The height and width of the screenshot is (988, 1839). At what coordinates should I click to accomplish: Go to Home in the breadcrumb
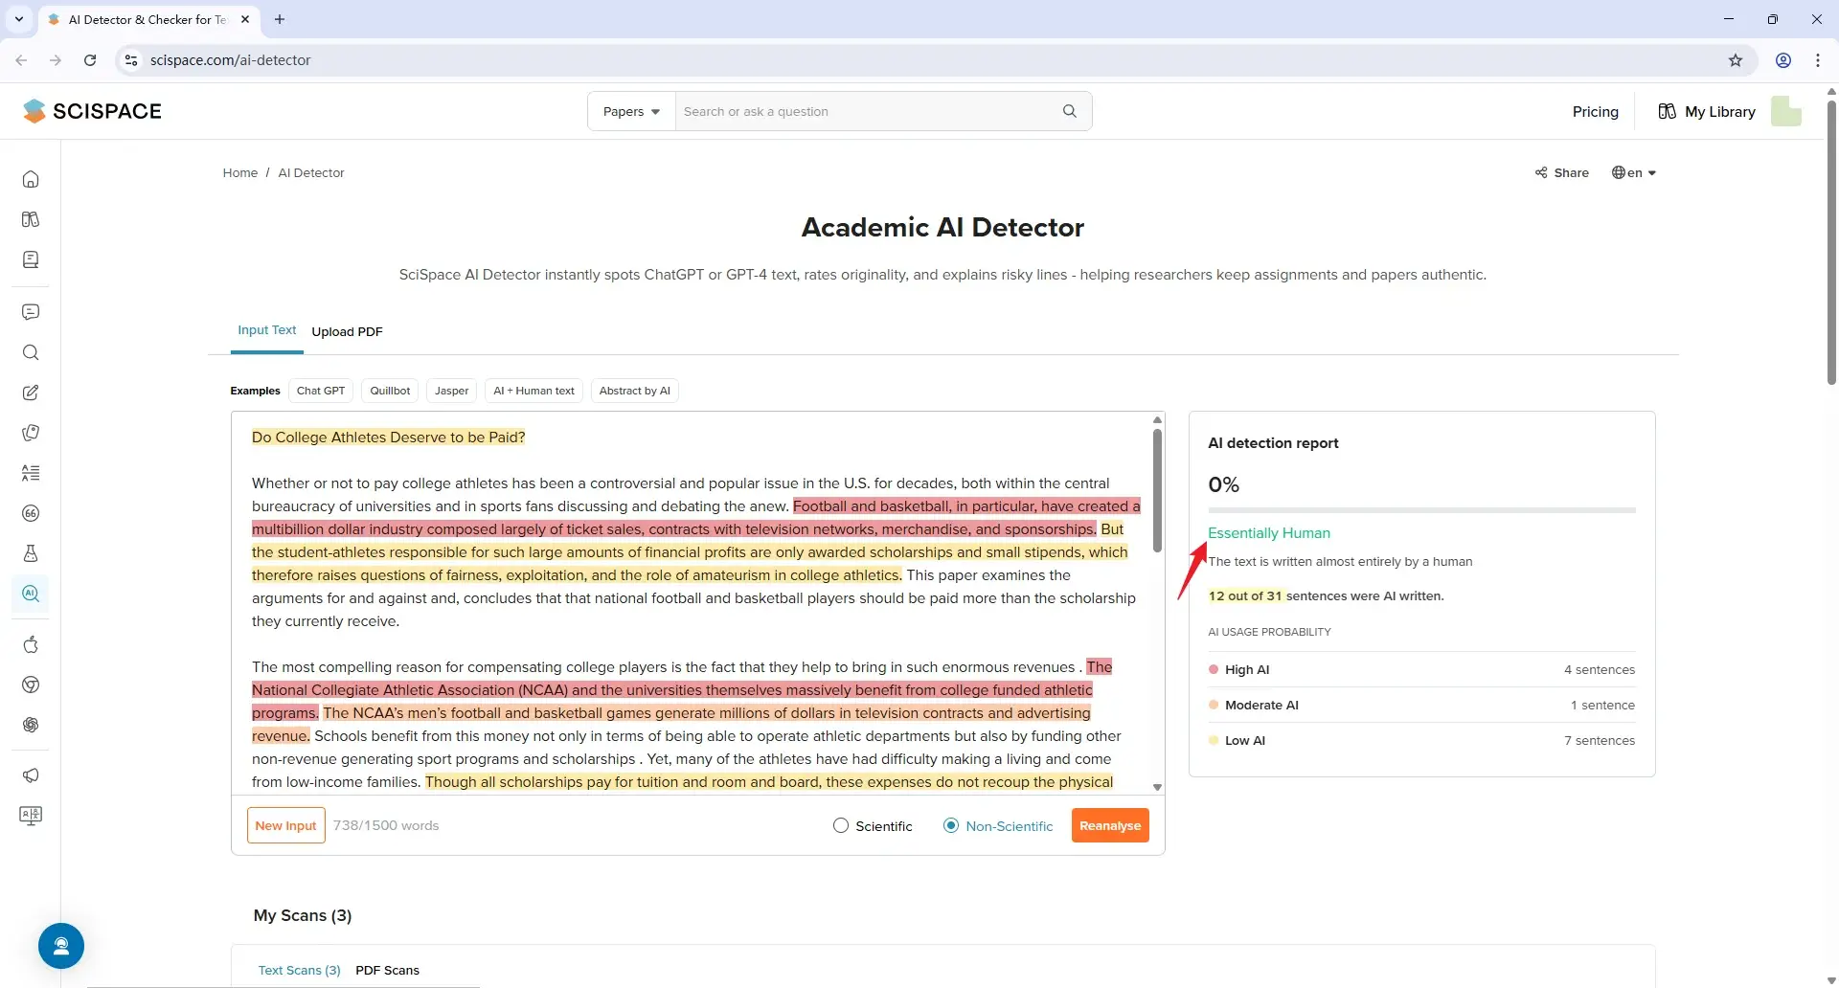pyautogui.click(x=240, y=172)
